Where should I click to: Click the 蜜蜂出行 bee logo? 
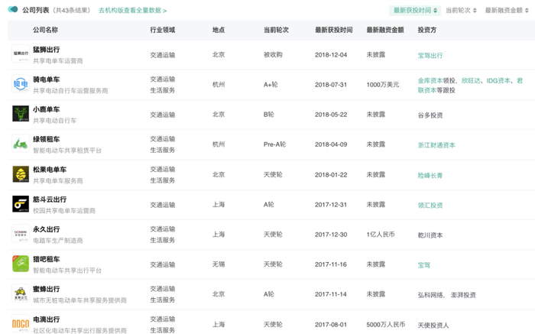tap(21, 294)
